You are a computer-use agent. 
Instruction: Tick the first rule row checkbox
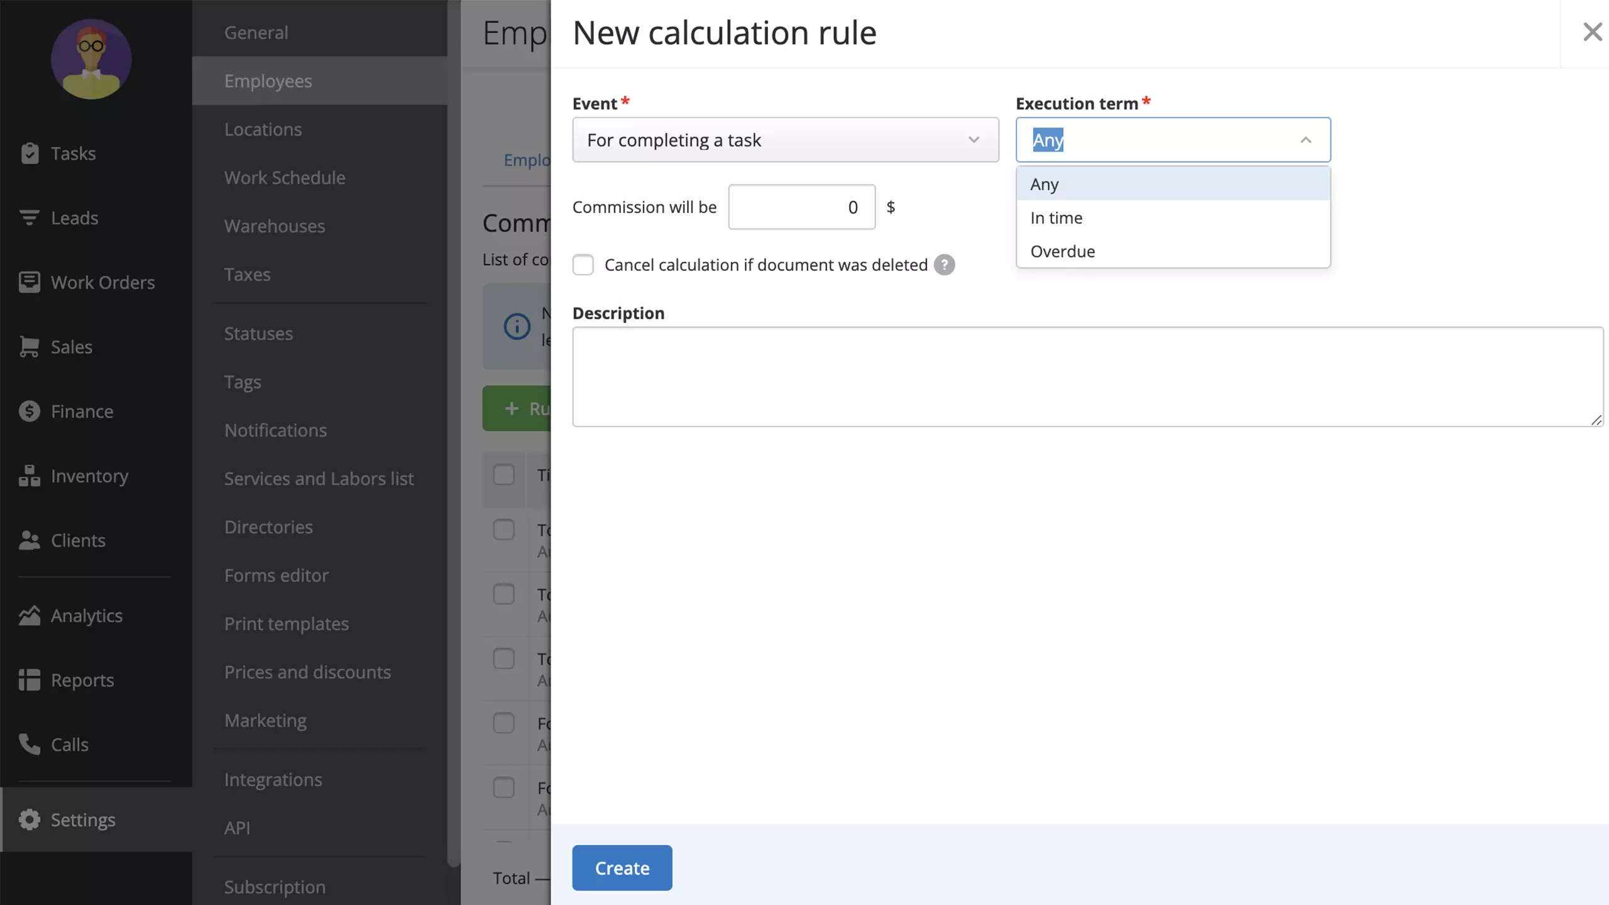[x=503, y=530]
